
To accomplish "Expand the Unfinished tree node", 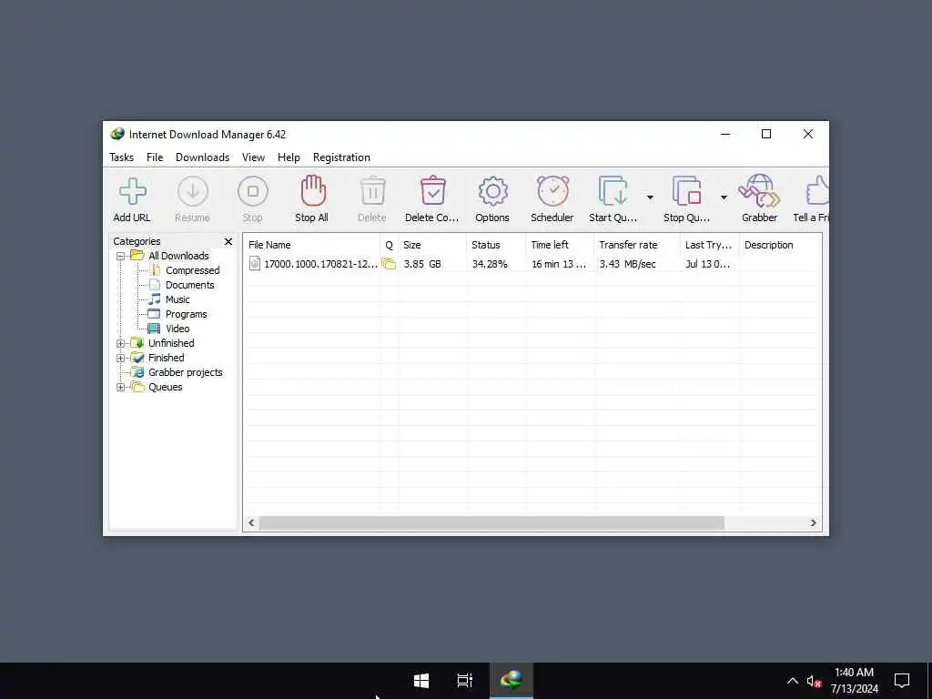I will (121, 343).
